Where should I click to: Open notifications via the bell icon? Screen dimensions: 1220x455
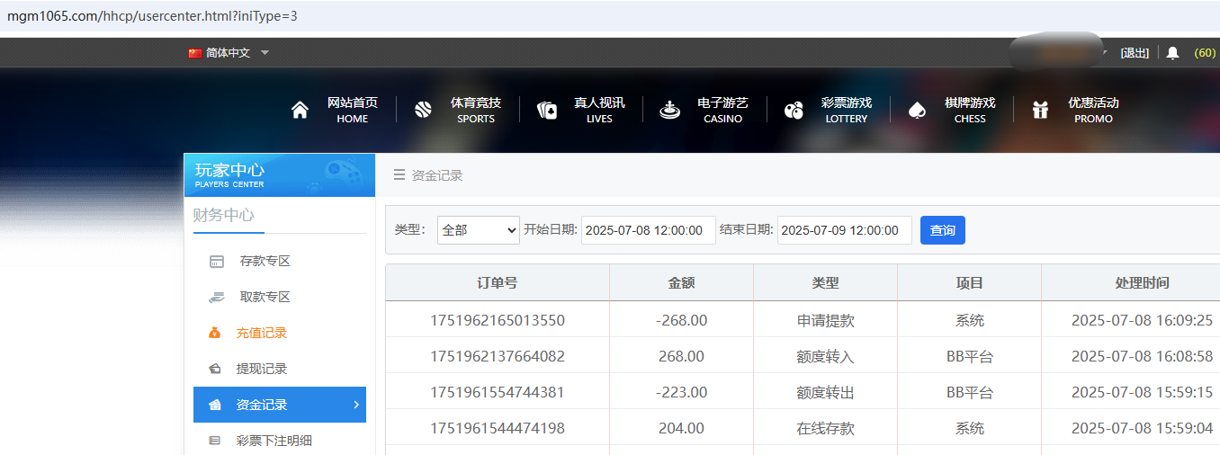point(1172,53)
